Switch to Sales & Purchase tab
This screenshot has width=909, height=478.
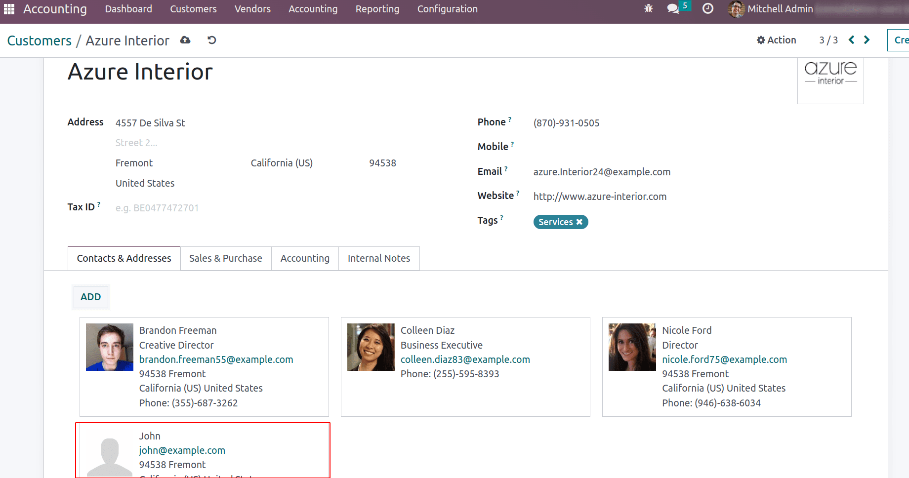[226, 258]
